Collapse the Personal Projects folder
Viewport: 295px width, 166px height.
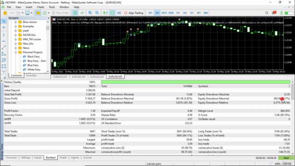point(16,52)
